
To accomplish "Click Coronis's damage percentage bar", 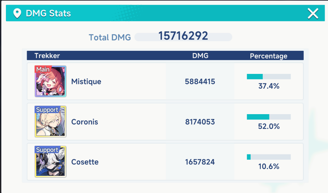I will (x=269, y=117).
